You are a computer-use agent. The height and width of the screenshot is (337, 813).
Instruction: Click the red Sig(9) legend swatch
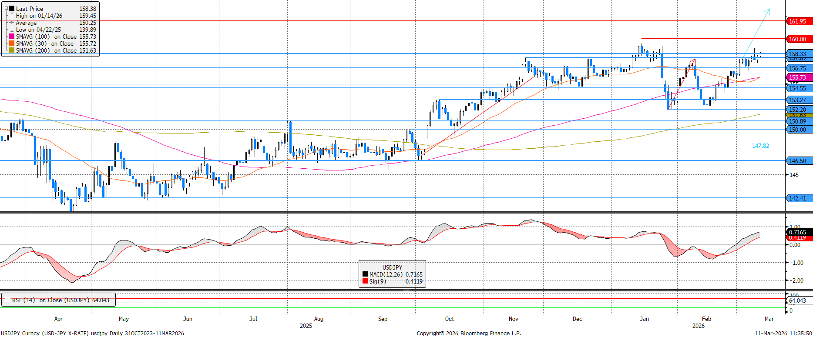point(365,281)
